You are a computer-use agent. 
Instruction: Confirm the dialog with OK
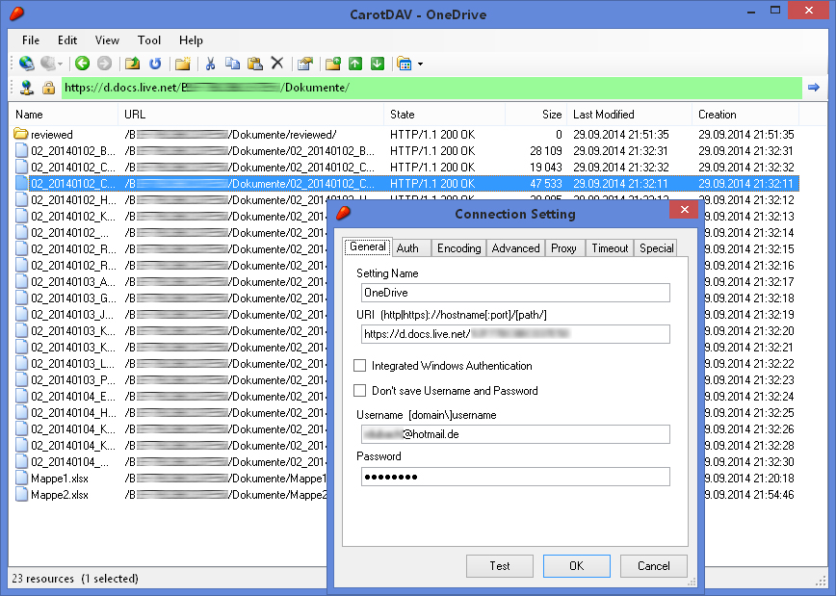click(576, 565)
